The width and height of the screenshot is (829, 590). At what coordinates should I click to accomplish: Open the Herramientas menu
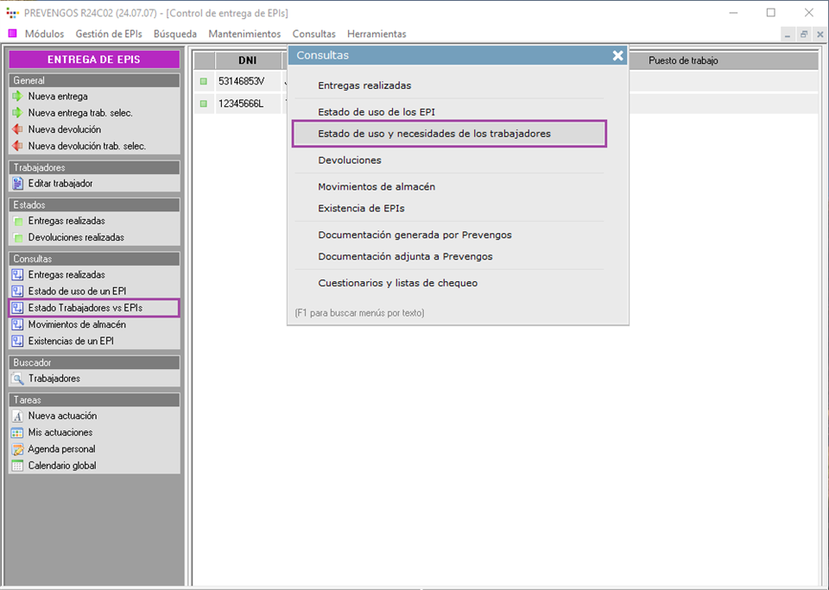377,35
